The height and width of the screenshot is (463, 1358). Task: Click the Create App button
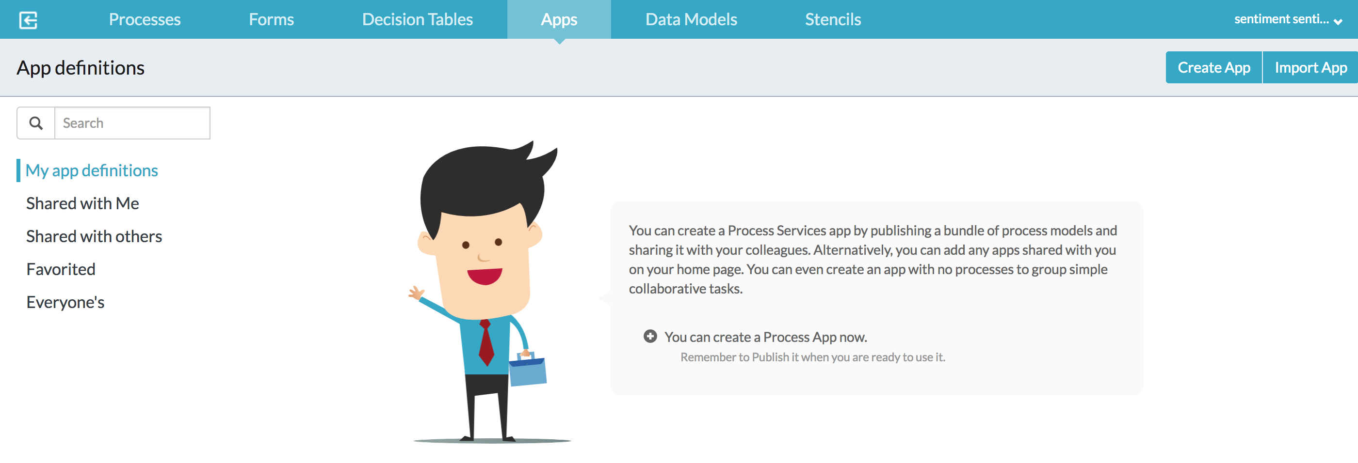(1213, 67)
